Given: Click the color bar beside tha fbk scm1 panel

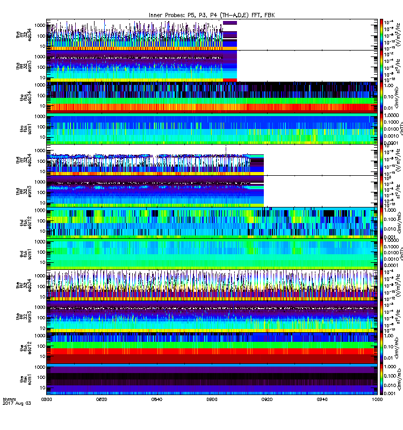Looking at the screenshot, I should pos(382,128).
